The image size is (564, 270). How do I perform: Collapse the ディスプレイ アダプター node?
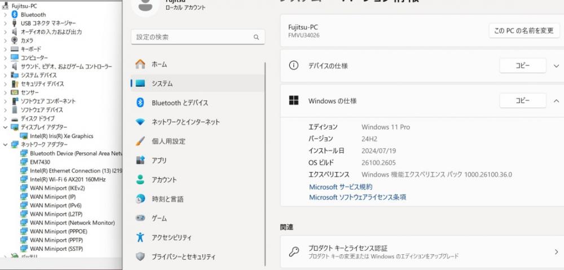pos(5,127)
